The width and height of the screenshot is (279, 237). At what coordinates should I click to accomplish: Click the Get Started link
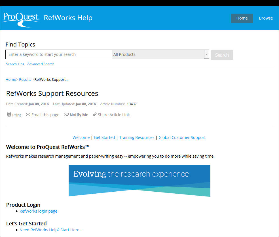[104, 137]
